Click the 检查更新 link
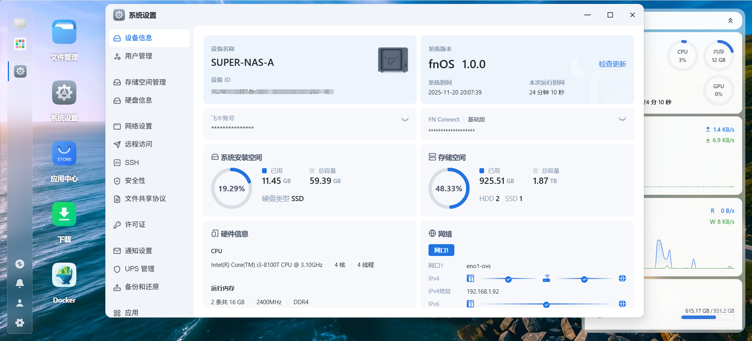 [x=612, y=64]
